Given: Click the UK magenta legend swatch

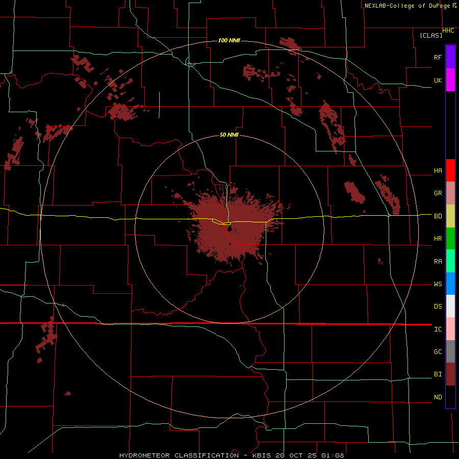Looking at the screenshot, I should [x=450, y=80].
